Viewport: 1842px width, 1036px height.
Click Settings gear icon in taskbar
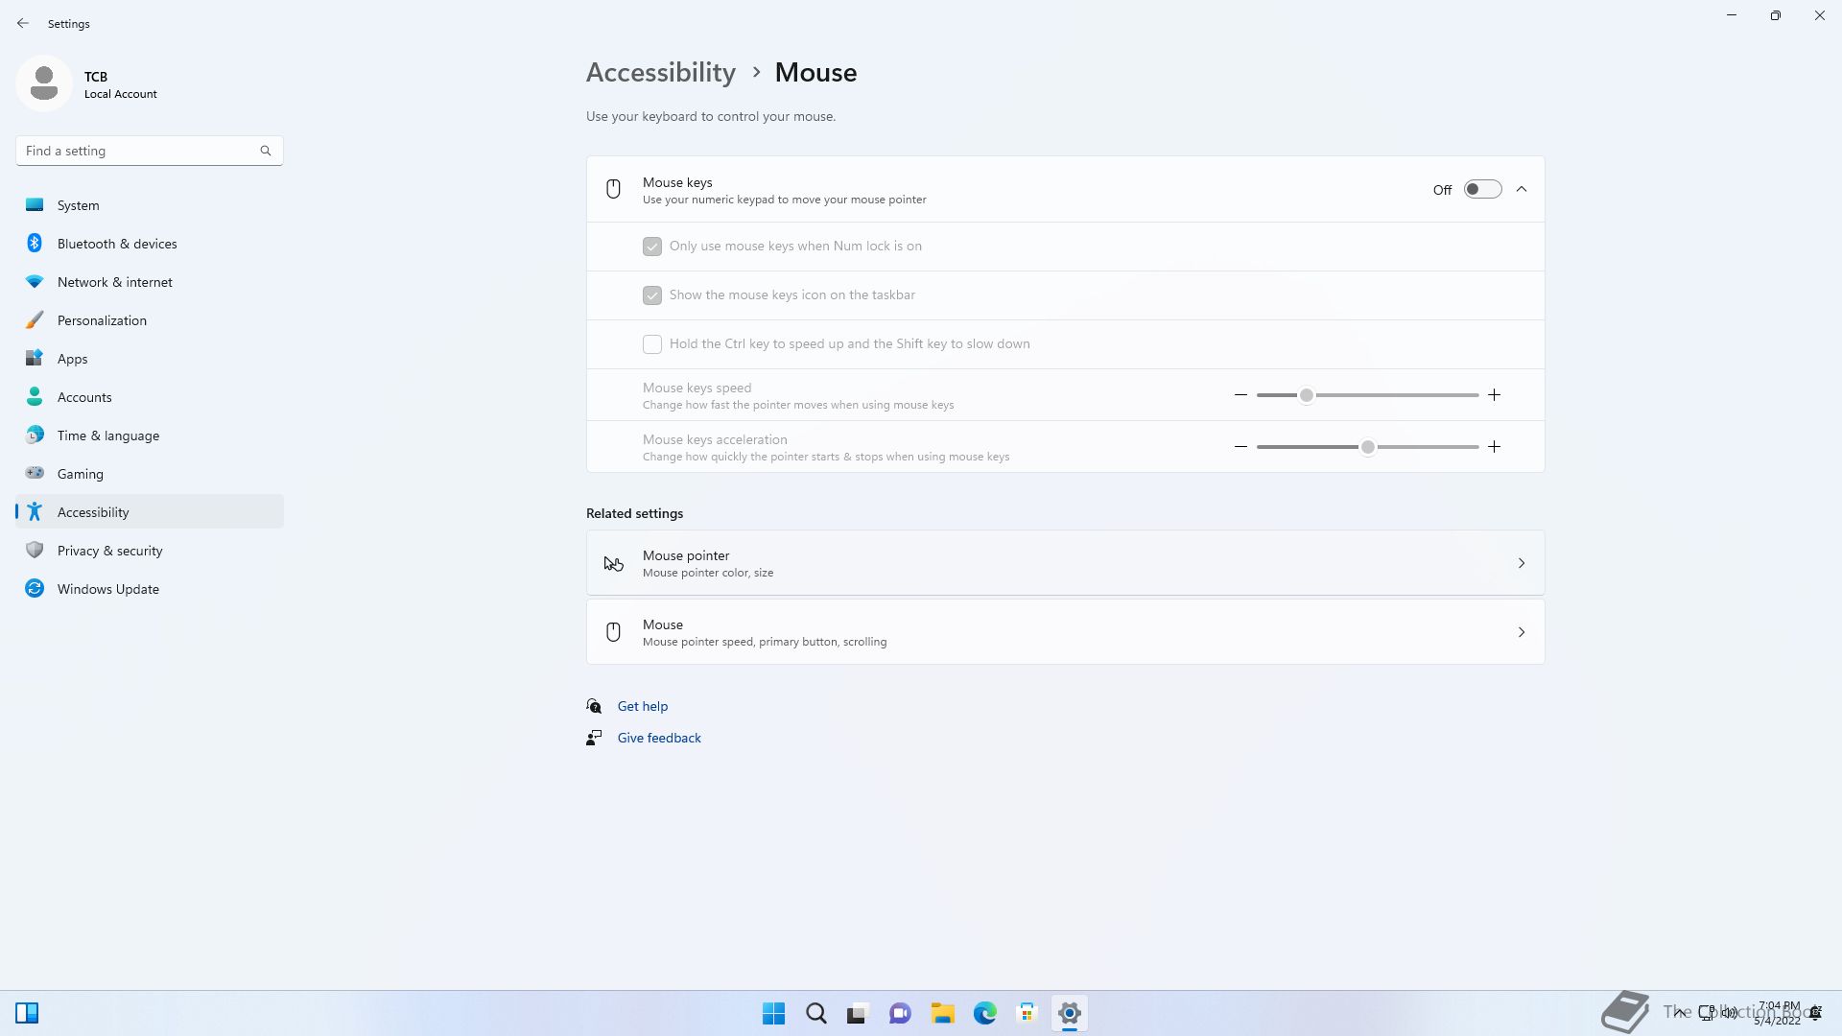(1069, 1013)
